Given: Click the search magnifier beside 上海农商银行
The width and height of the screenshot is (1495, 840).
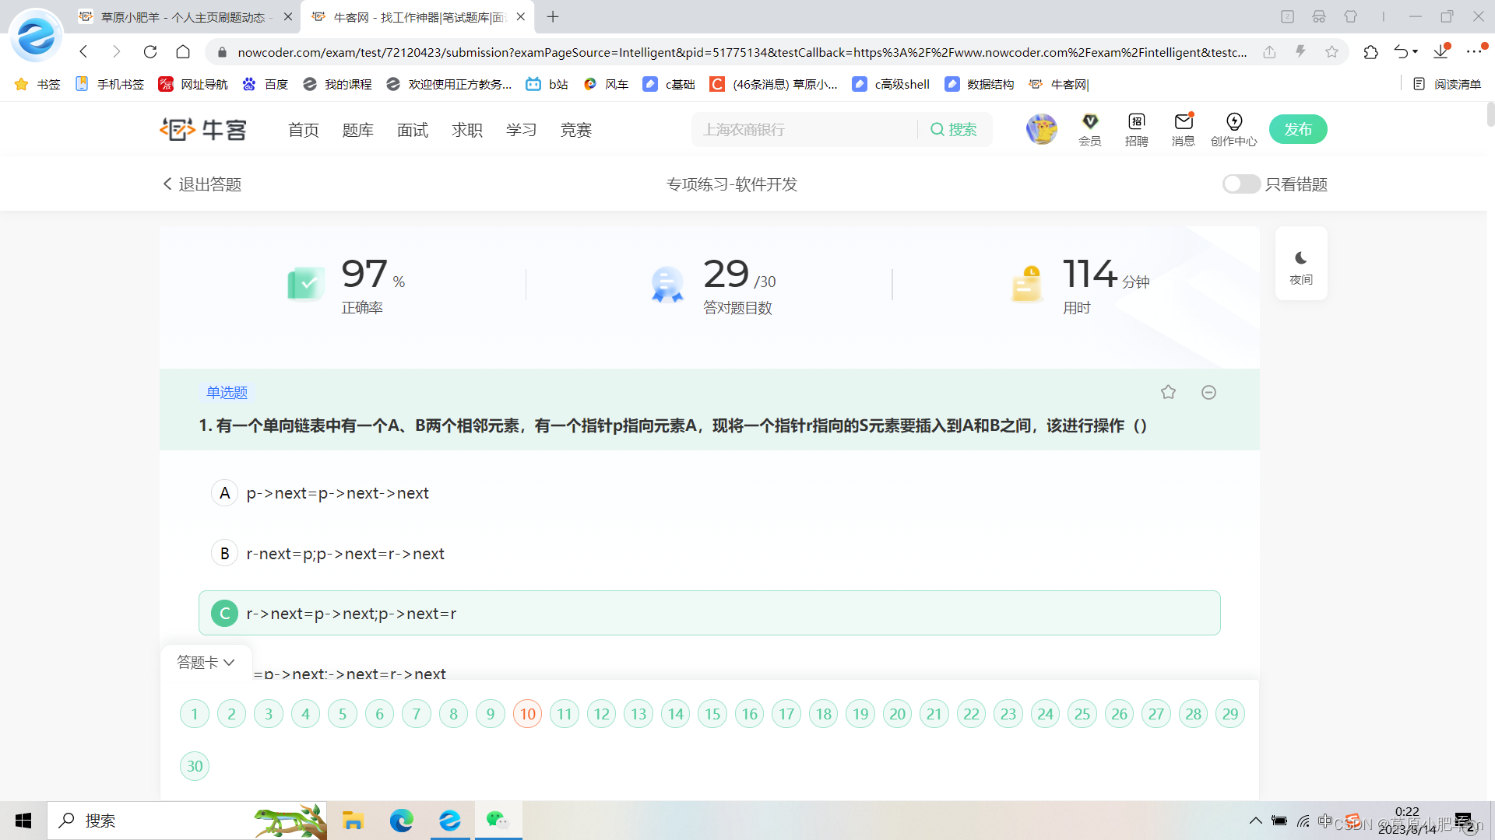Looking at the screenshot, I should [938, 129].
